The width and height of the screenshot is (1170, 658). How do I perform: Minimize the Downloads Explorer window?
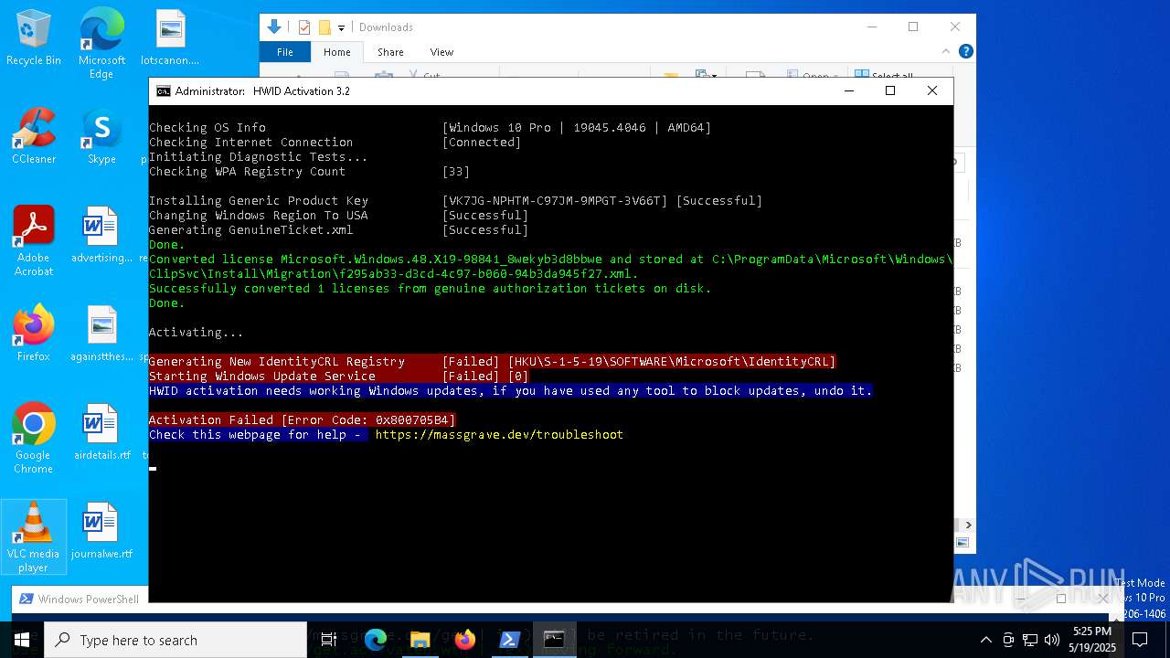click(x=870, y=27)
